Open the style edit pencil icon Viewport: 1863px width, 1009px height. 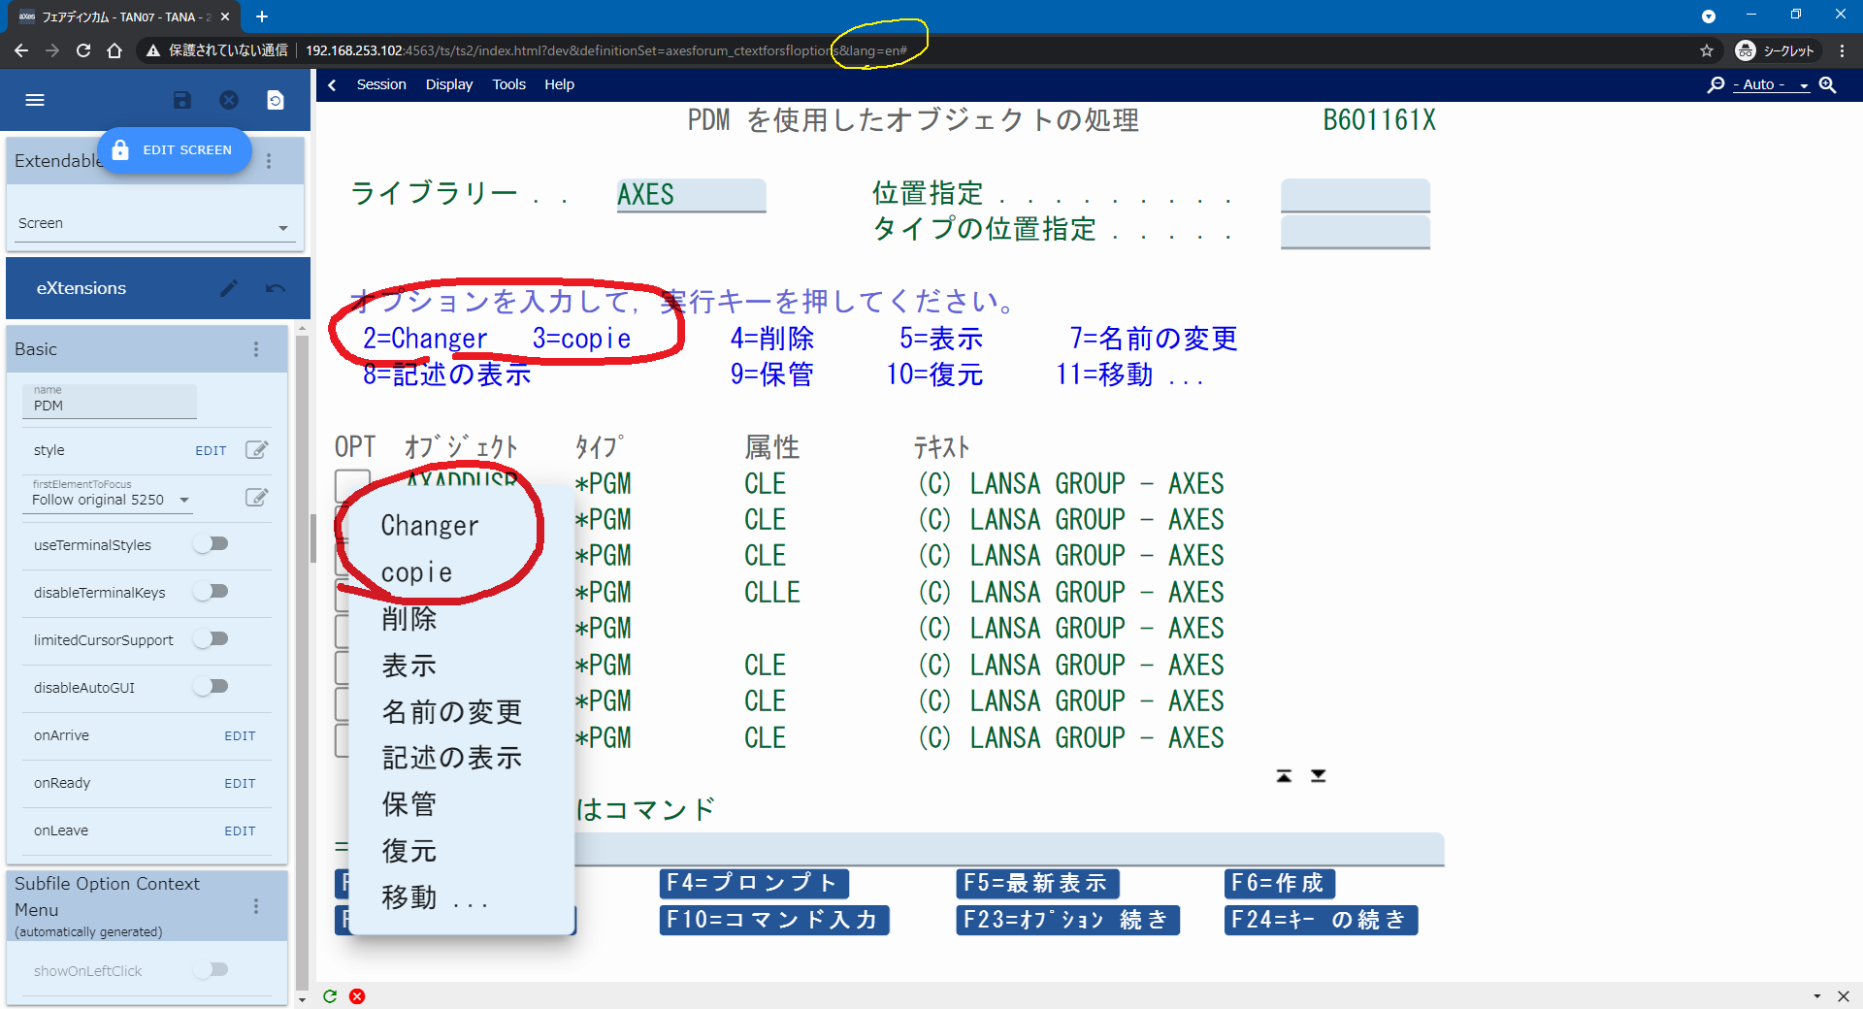(256, 450)
